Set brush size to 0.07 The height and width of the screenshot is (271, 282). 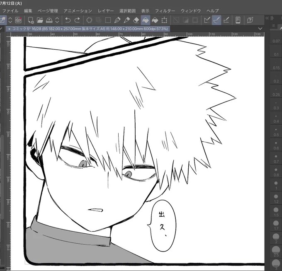(x=276, y=38)
